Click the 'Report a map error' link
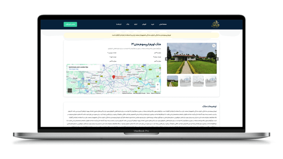The width and height of the screenshot is (283, 159). 155,93
